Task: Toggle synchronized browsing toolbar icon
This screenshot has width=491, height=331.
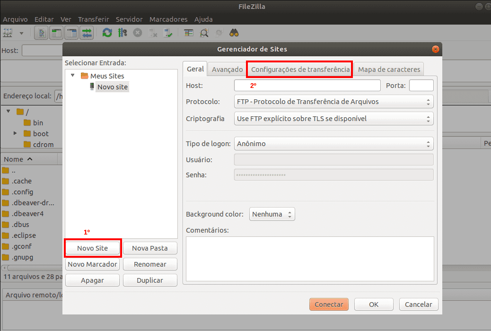Action: click(x=219, y=33)
